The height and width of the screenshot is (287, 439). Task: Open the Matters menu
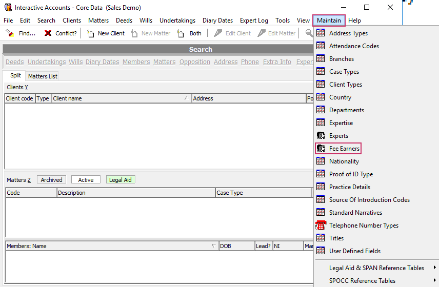coord(98,20)
